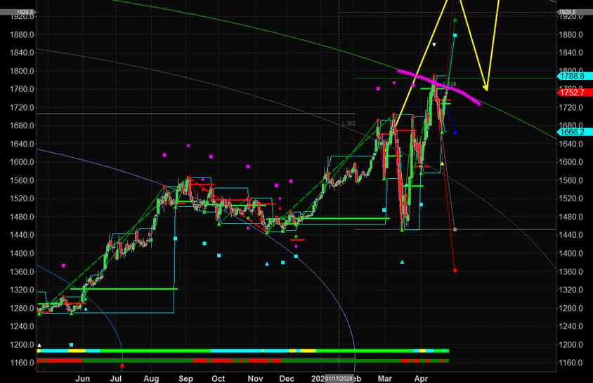593x383 pixels.
Task: Click the white down-triangle marker near 1860
Action: [434, 45]
